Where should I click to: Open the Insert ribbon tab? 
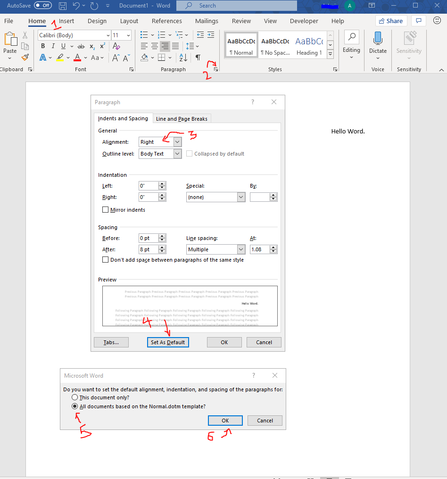[66, 21]
